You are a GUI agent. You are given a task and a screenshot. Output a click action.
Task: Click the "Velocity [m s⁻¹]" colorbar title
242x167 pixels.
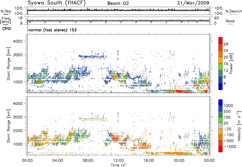239,126
